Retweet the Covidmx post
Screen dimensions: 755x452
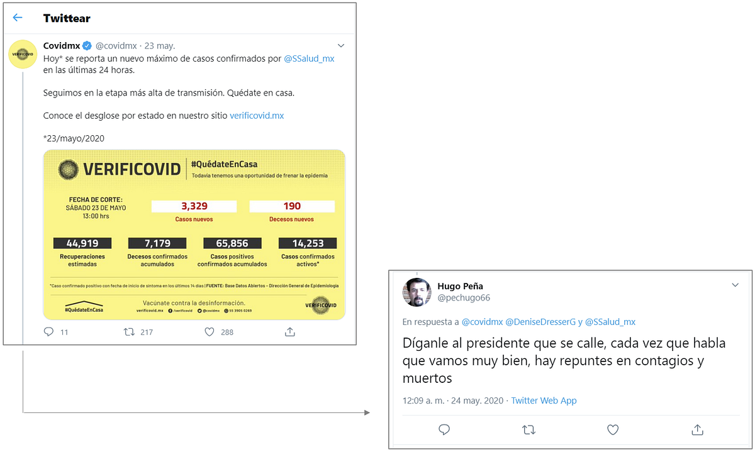pyautogui.click(x=129, y=331)
